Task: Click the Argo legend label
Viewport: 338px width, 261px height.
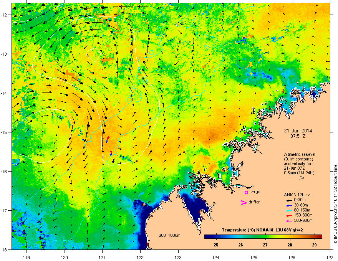Action: pyautogui.click(x=256, y=192)
